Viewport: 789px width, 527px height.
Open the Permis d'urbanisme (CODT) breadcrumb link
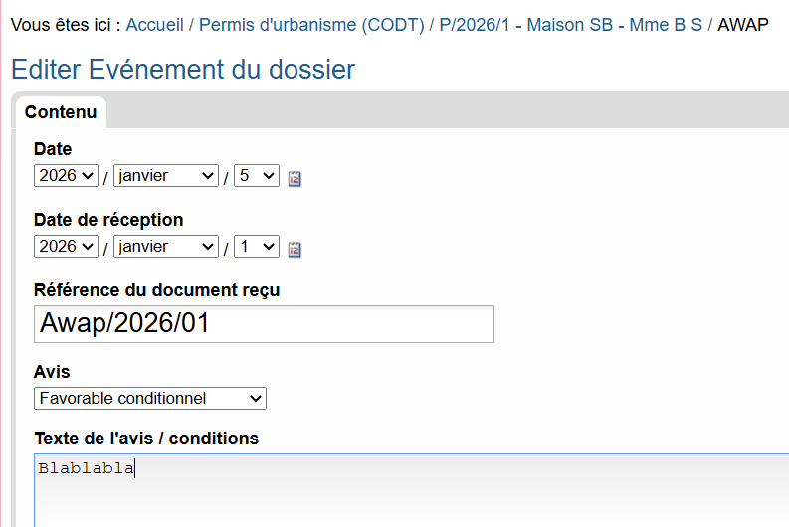point(311,24)
